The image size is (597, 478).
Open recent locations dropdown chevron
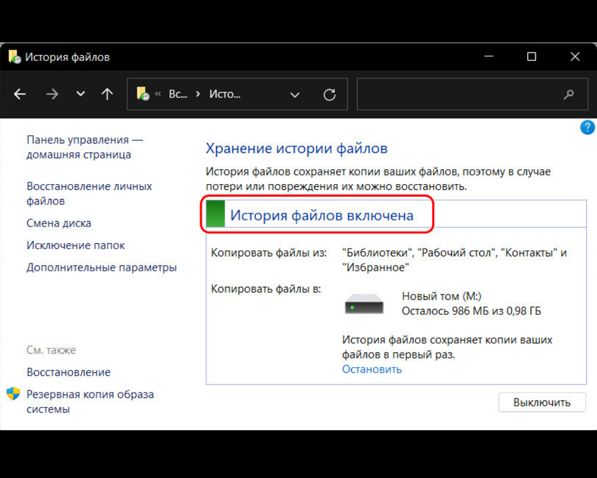pos(81,93)
